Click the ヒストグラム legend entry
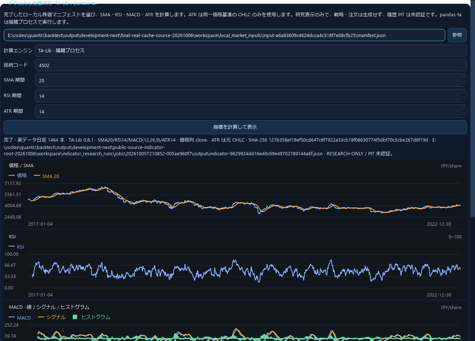 pos(92,317)
